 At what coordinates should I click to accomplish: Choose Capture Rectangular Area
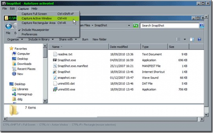point(48,23)
